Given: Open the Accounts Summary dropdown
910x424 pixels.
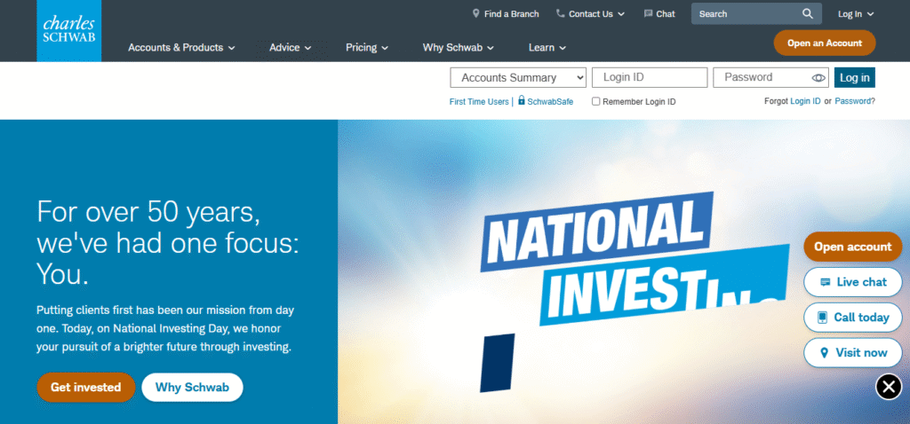Looking at the screenshot, I should tap(518, 78).
